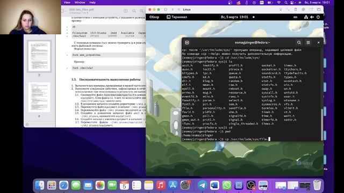Close the esmayjzinger@fedora terminal window
Image resolution: width=344 pixels, height=193 pixels.
319,42
